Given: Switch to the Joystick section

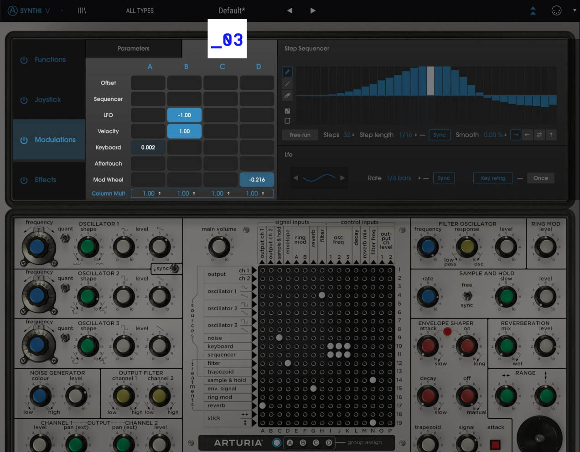Looking at the screenshot, I should coord(47,100).
